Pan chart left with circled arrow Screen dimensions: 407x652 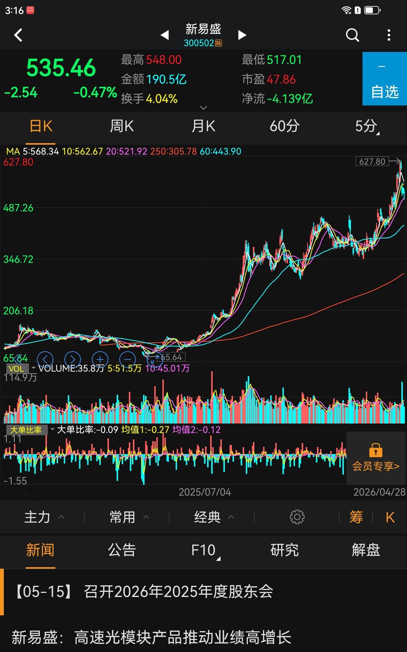(45, 359)
